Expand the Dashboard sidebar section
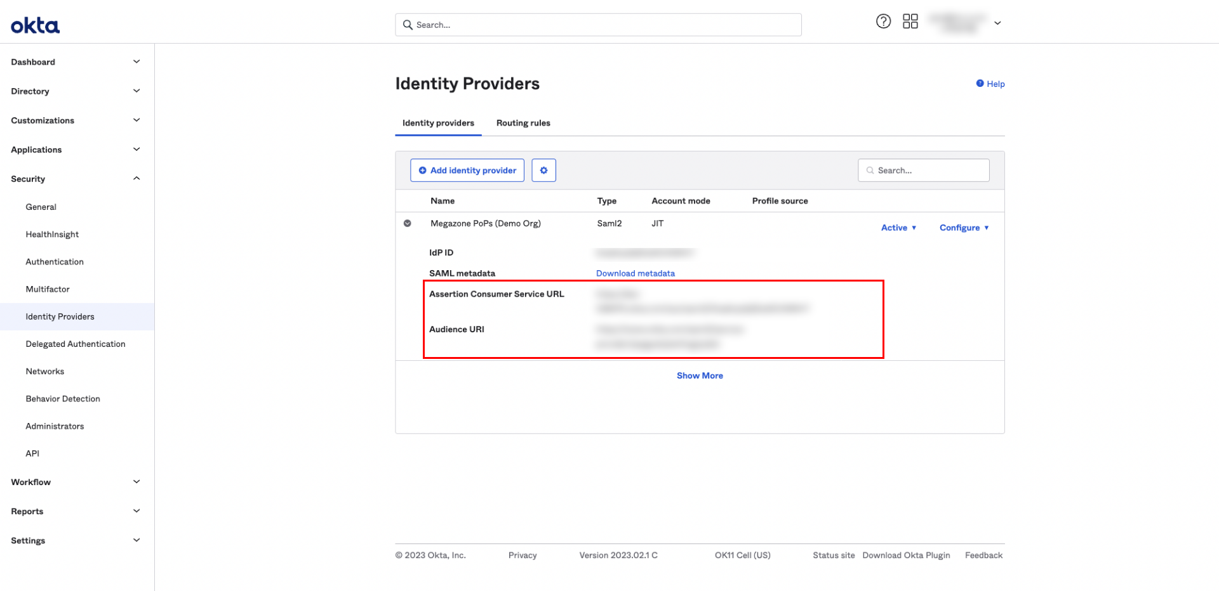This screenshot has width=1219, height=591. click(x=136, y=62)
